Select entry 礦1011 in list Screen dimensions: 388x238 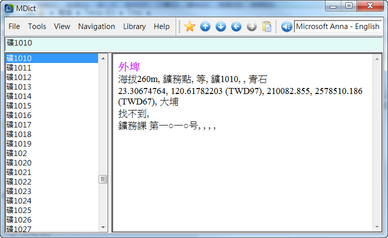pos(52,67)
